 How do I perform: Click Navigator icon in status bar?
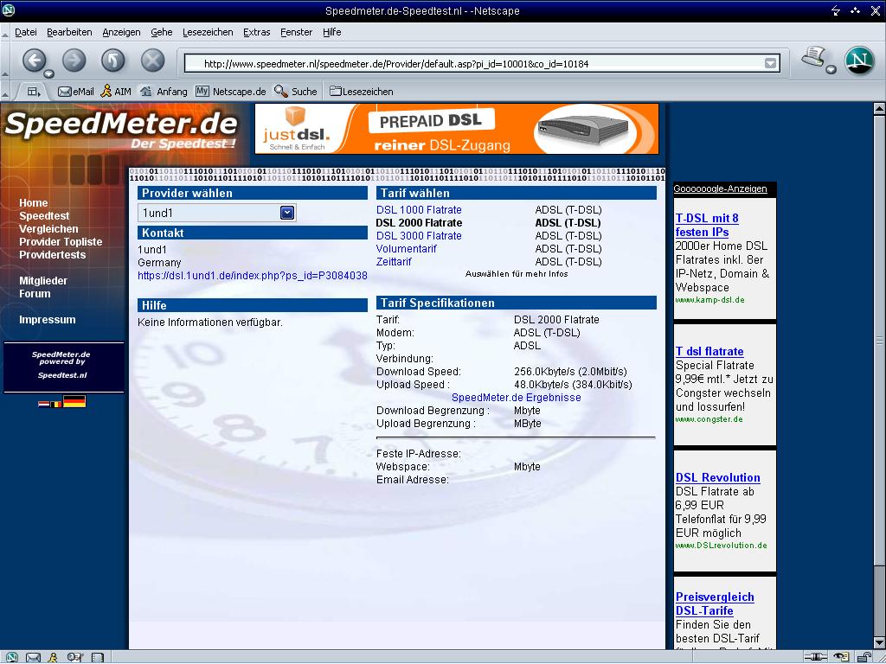(11, 657)
